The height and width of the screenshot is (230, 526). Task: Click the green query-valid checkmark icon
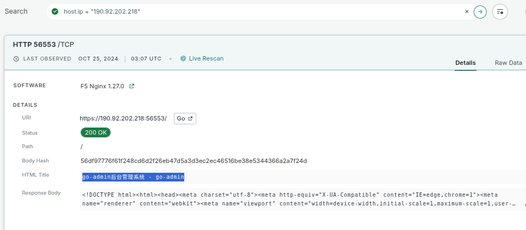(x=55, y=11)
